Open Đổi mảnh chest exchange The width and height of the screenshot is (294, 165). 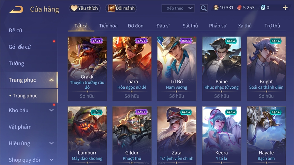point(121,8)
